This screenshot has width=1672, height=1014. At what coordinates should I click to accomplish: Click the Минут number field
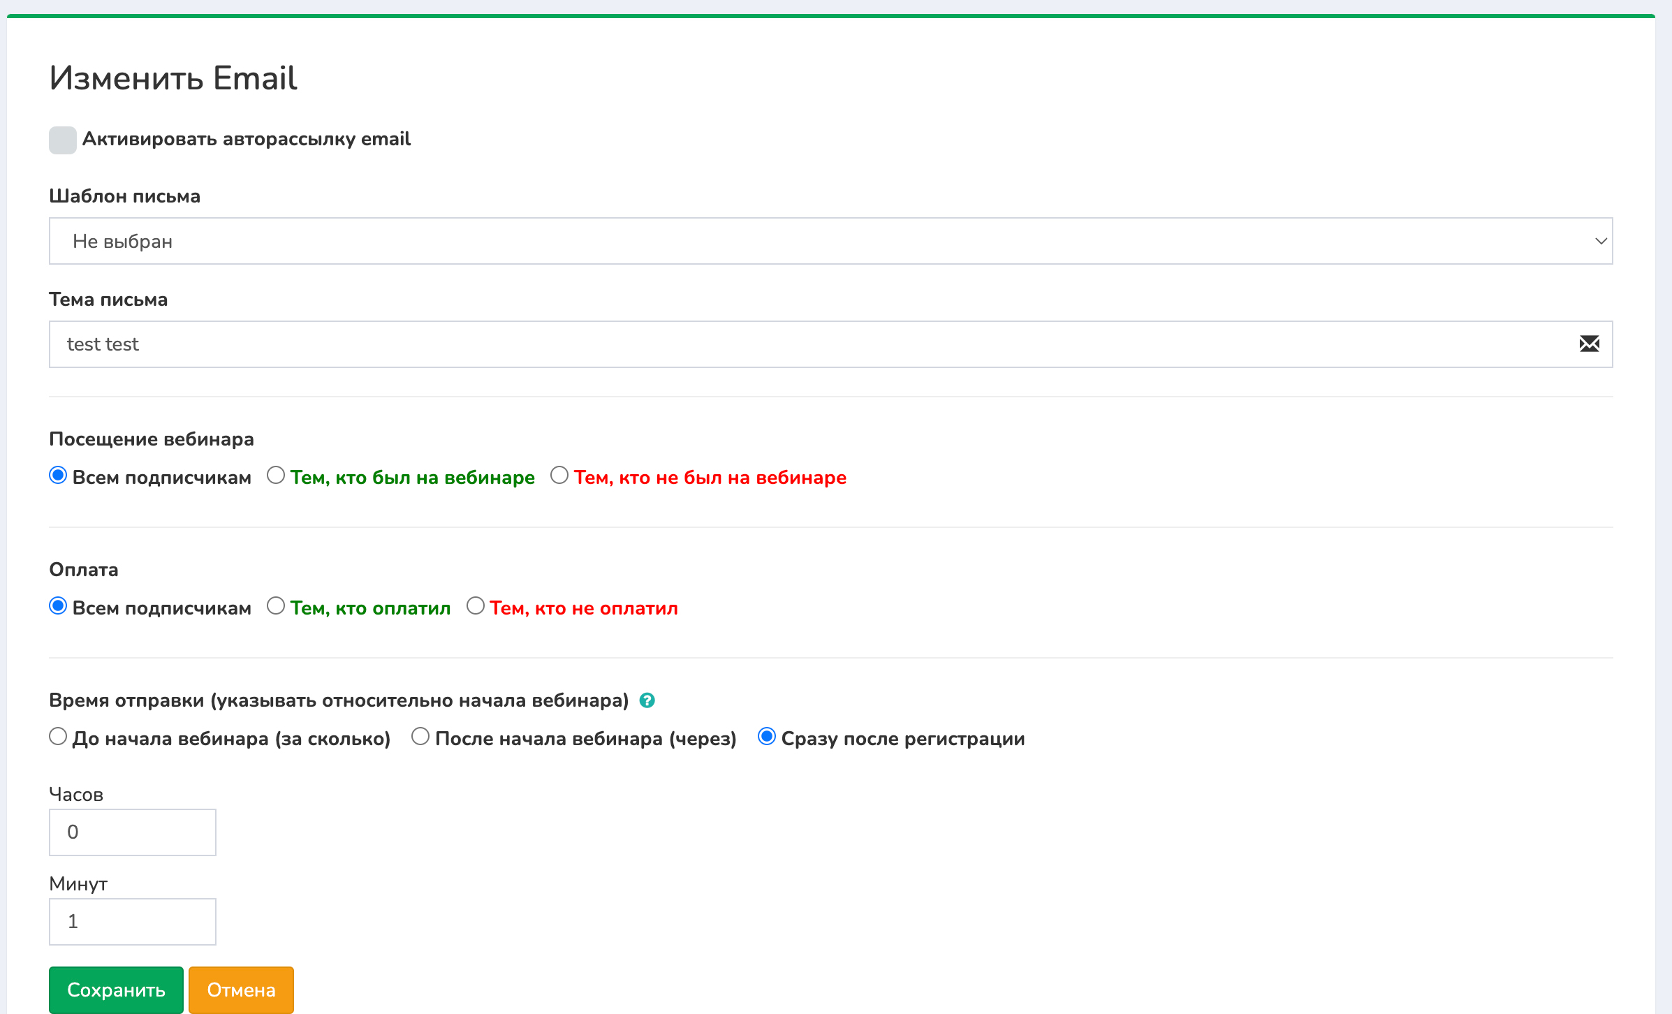133,922
